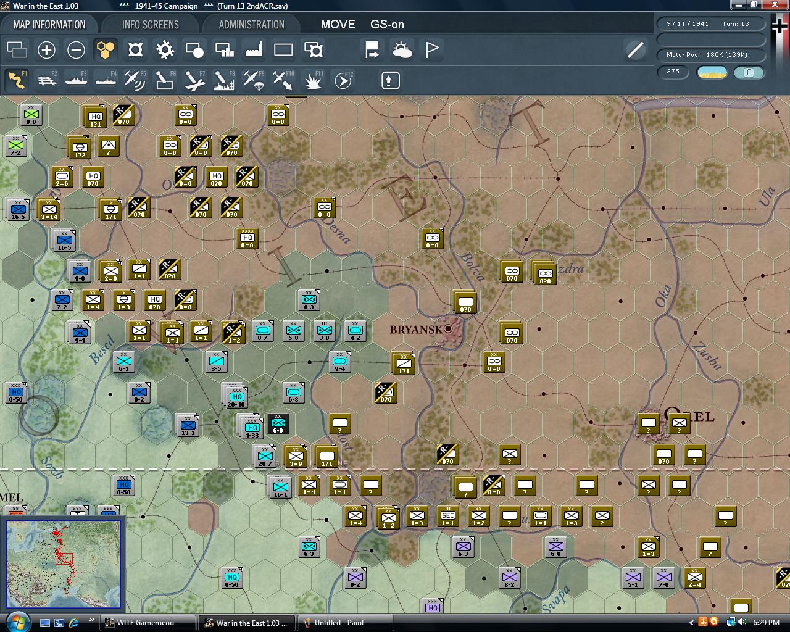Click the Motor Pool readout
Image resolution: width=790 pixels, height=632 pixels.
pos(711,54)
